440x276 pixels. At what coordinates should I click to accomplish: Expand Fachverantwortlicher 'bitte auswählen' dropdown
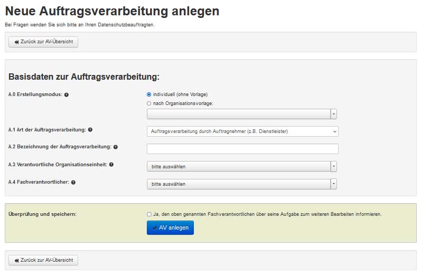[241, 184]
